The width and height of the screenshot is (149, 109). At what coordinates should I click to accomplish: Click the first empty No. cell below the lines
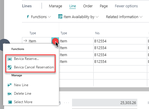coord(120,69)
